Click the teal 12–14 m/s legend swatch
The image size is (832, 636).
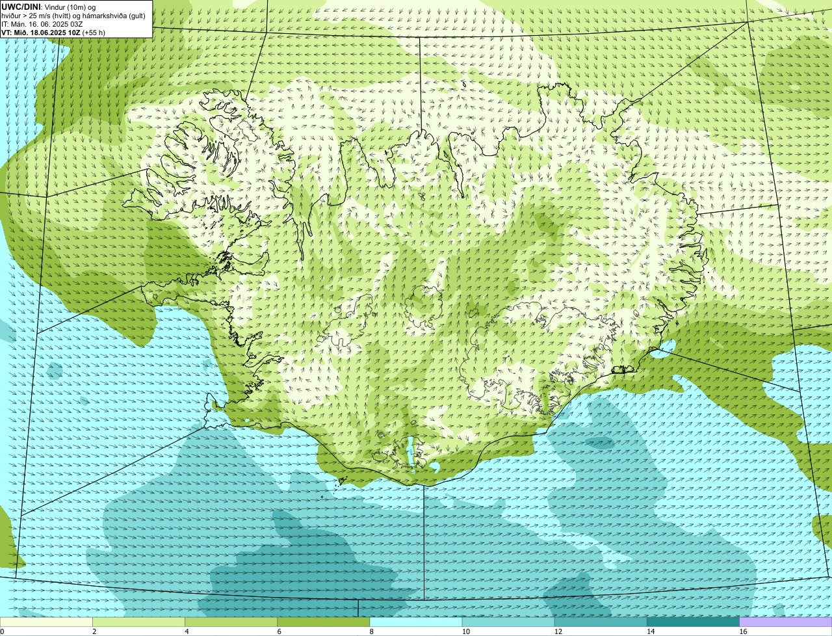click(601, 622)
